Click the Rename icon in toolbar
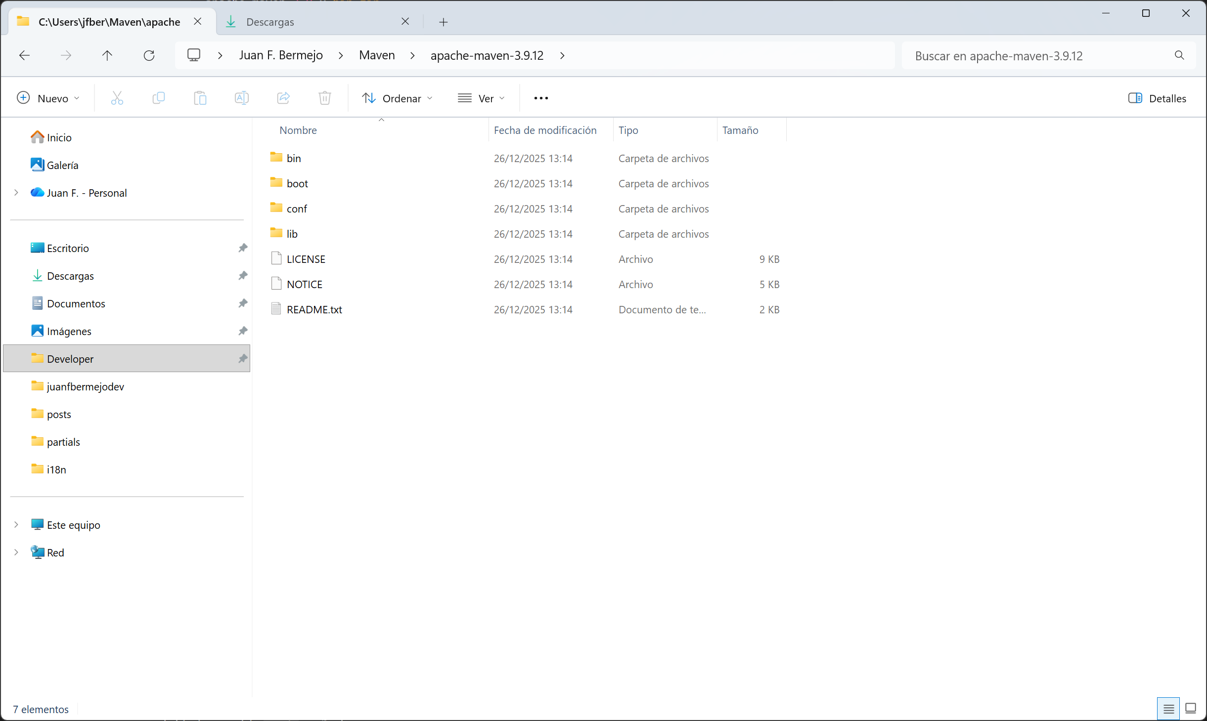Image resolution: width=1207 pixels, height=721 pixels. point(241,98)
